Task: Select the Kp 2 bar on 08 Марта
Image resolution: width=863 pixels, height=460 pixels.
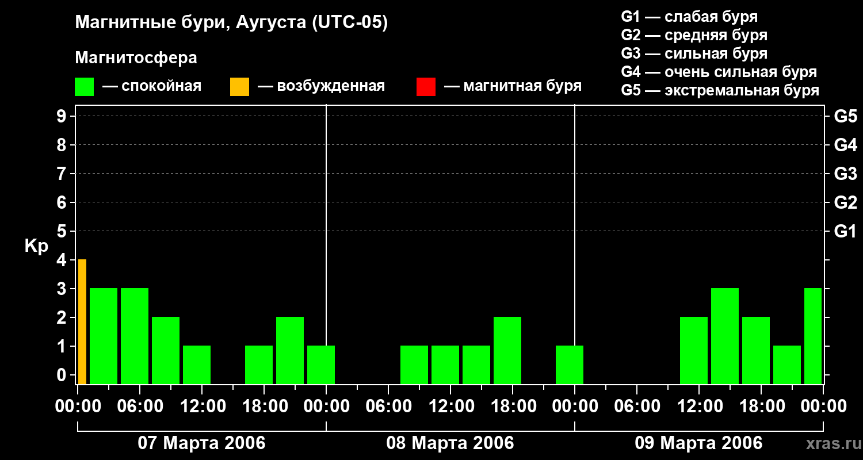Action: [507, 351]
